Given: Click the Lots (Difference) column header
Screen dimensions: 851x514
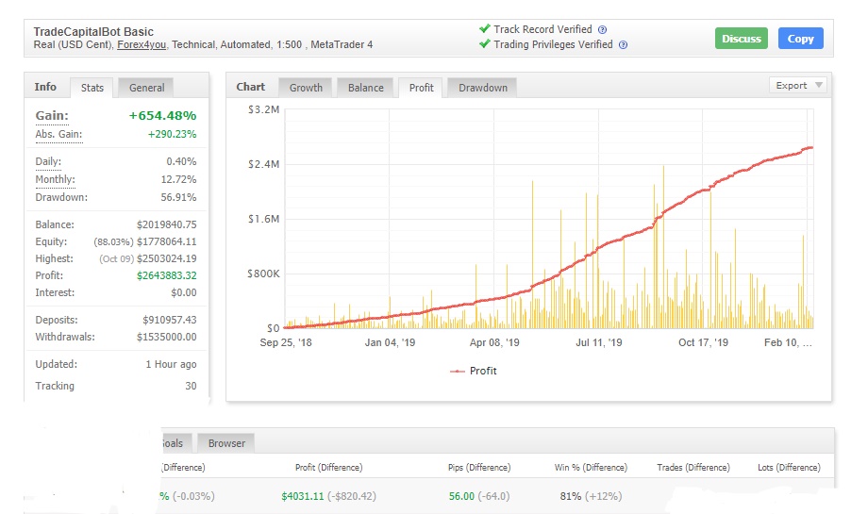Looking at the screenshot, I should coord(789,468).
